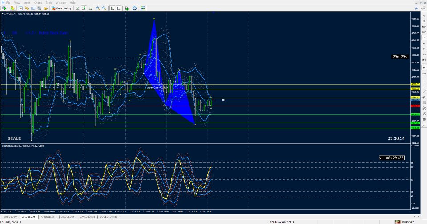The image size is (427, 224).
Task: Open the Indicators list icon
Action: (127, 8)
